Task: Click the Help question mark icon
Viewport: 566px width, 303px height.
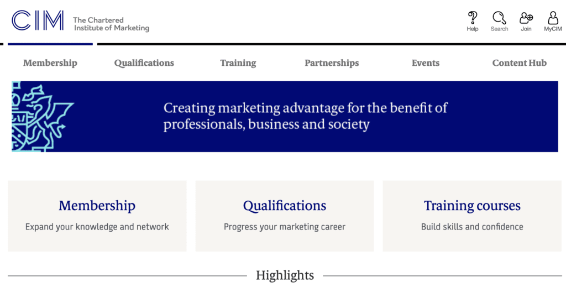Action: coord(473,18)
